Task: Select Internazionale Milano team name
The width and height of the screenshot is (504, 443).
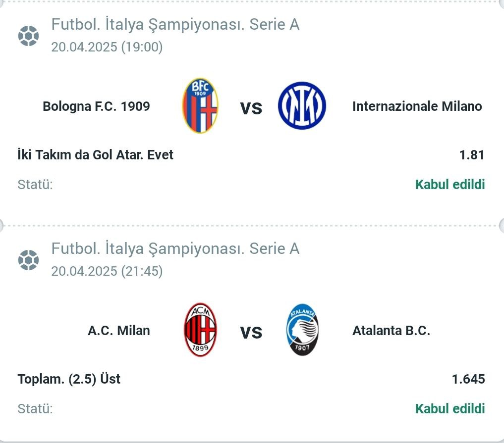Action: [x=417, y=106]
